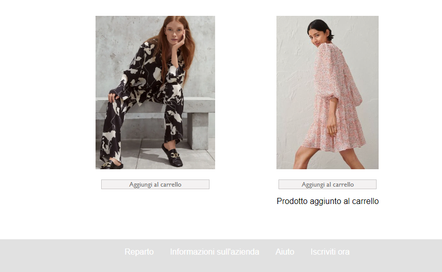Viewport: 442px width, 272px height.
Task: Open the Aiuto help link
Action: point(285,252)
